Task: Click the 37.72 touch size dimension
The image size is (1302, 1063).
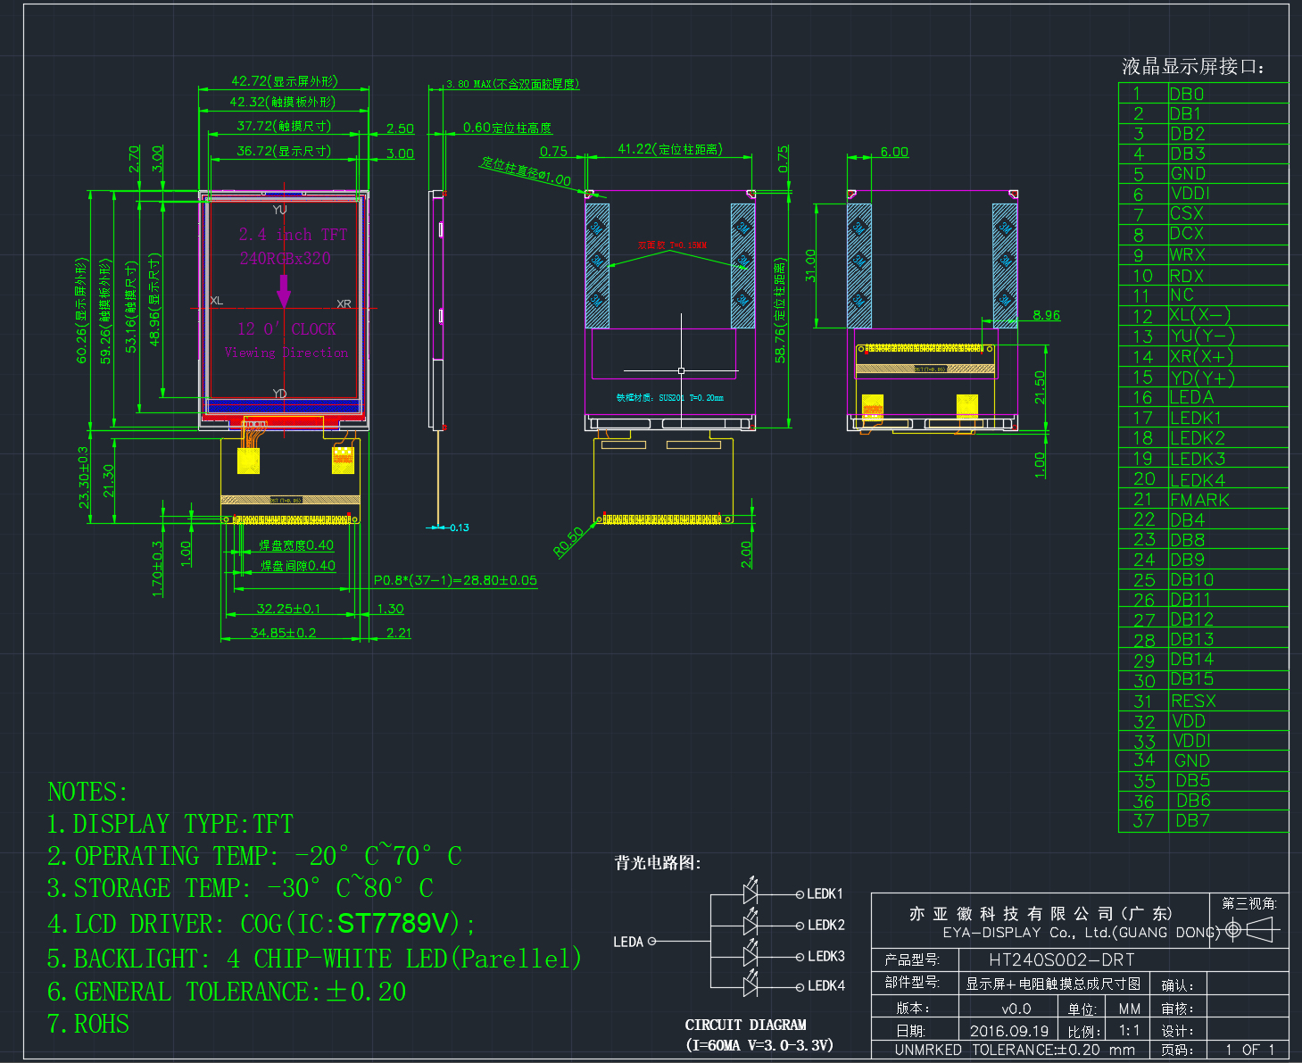Action: coord(284,127)
